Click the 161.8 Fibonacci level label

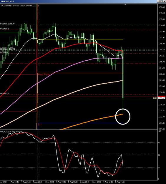(155, 98)
